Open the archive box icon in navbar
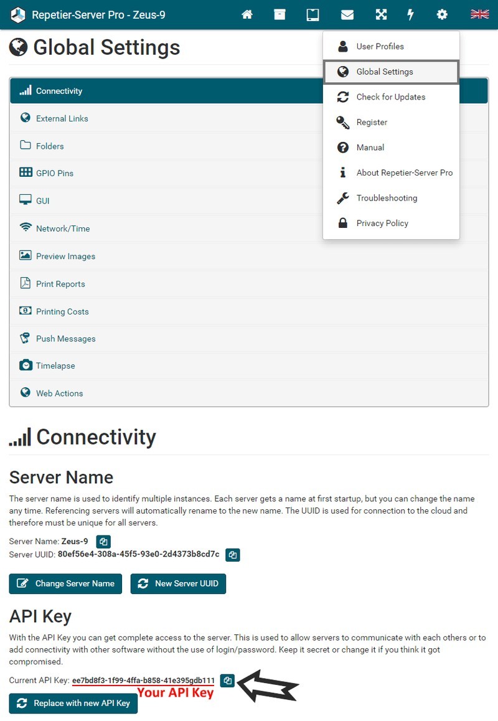 [x=280, y=14]
